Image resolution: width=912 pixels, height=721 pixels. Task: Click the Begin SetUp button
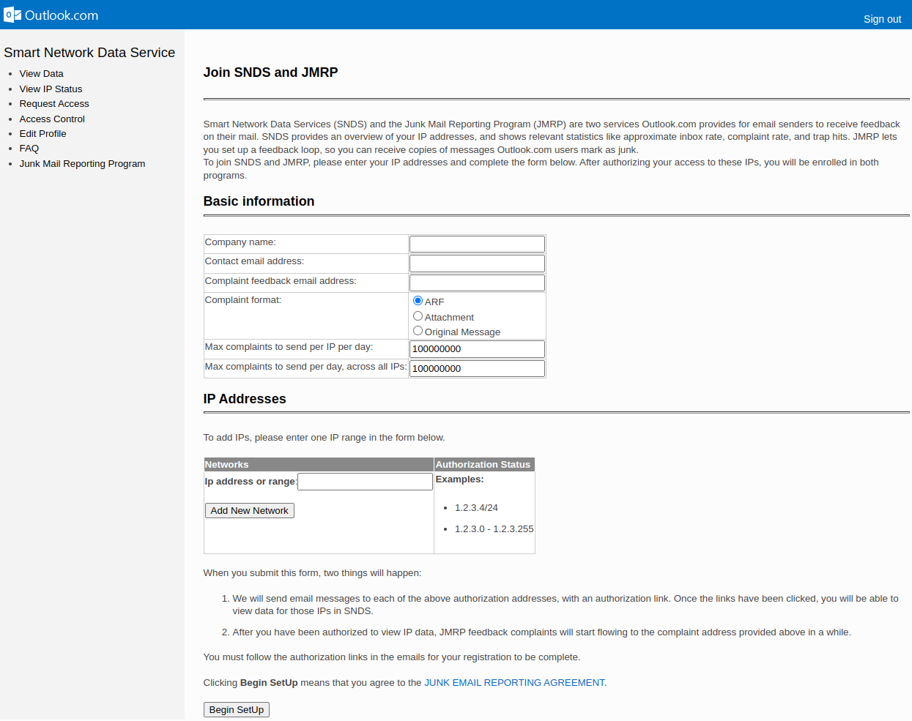click(237, 710)
